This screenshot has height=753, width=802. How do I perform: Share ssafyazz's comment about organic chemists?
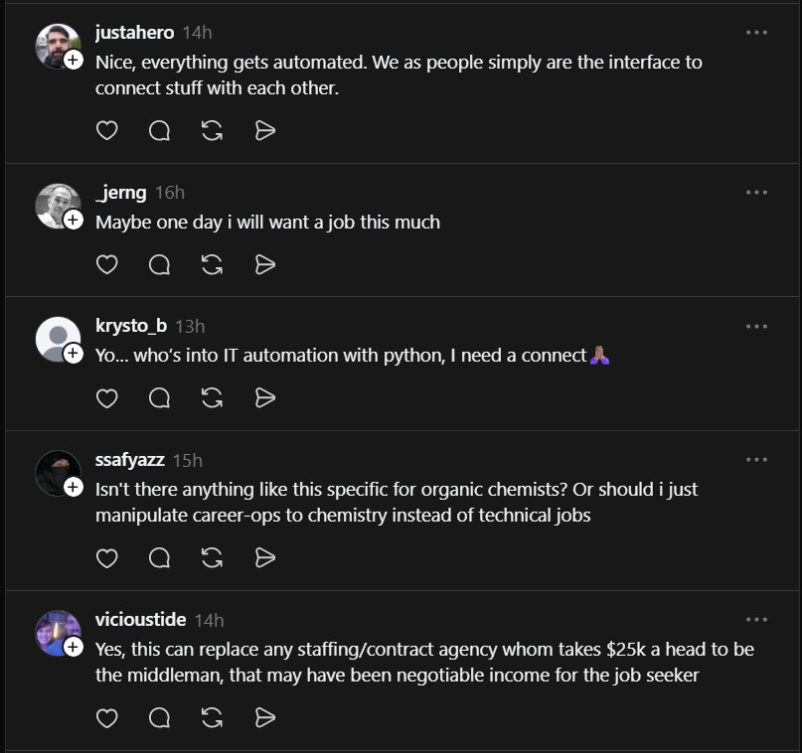pyautogui.click(x=264, y=557)
